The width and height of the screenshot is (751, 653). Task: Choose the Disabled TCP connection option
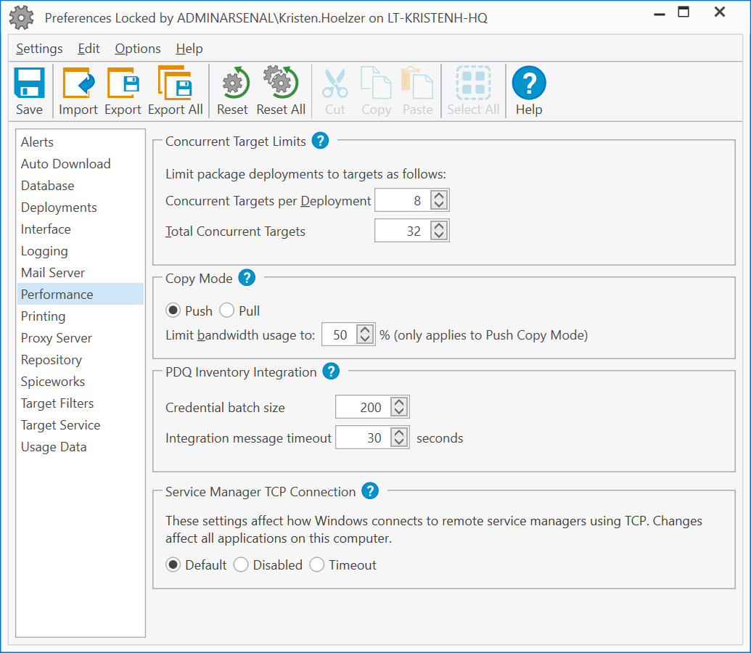[241, 564]
